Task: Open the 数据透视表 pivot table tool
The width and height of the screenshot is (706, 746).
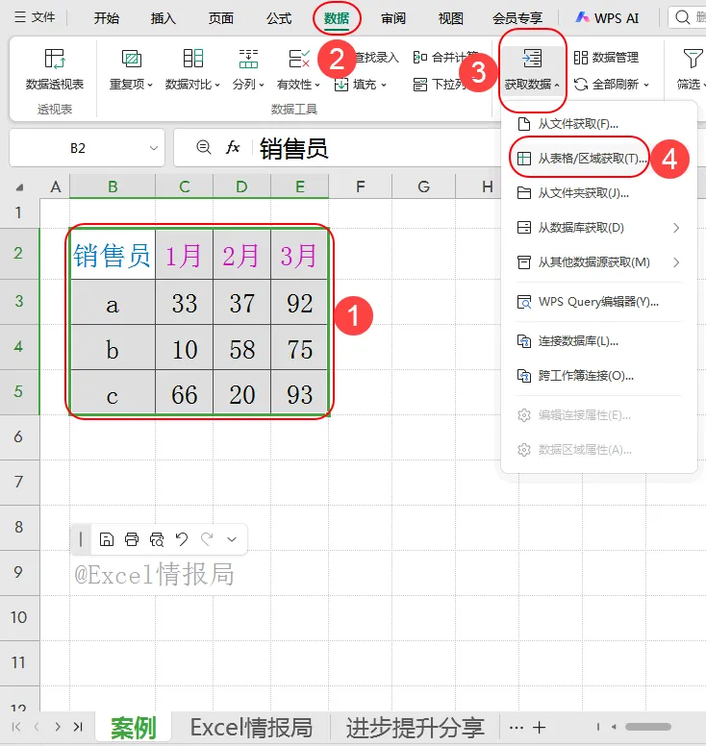Action: [x=54, y=69]
